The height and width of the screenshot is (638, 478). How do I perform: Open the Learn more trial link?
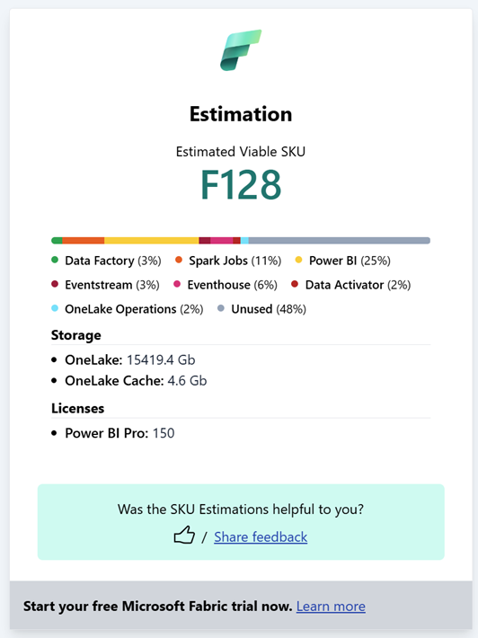pos(331,607)
